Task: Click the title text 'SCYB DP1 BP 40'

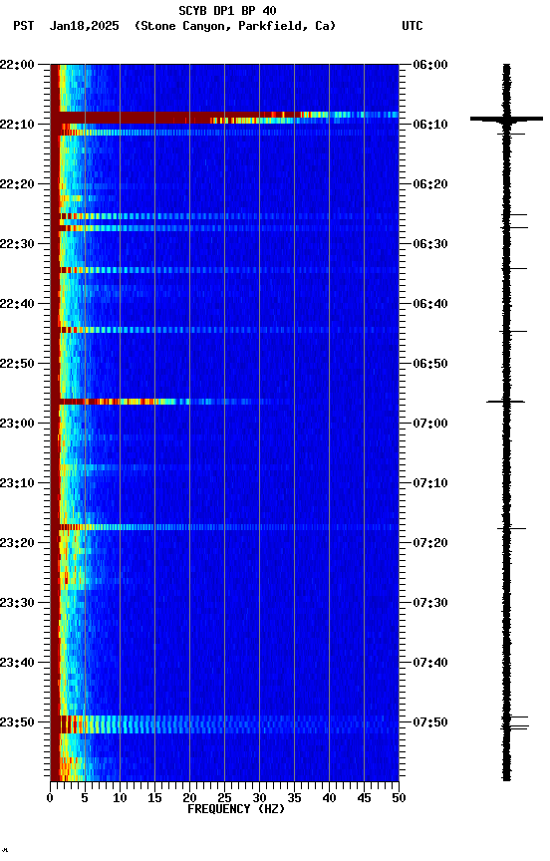Action: pos(227,10)
